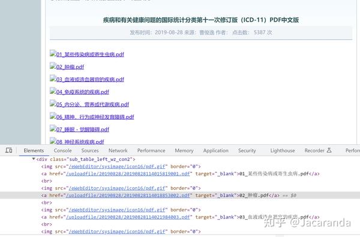The height and width of the screenshot is (237, 360).
Task: Open the 04_ PDF link on the page
Action: point(82,92)
